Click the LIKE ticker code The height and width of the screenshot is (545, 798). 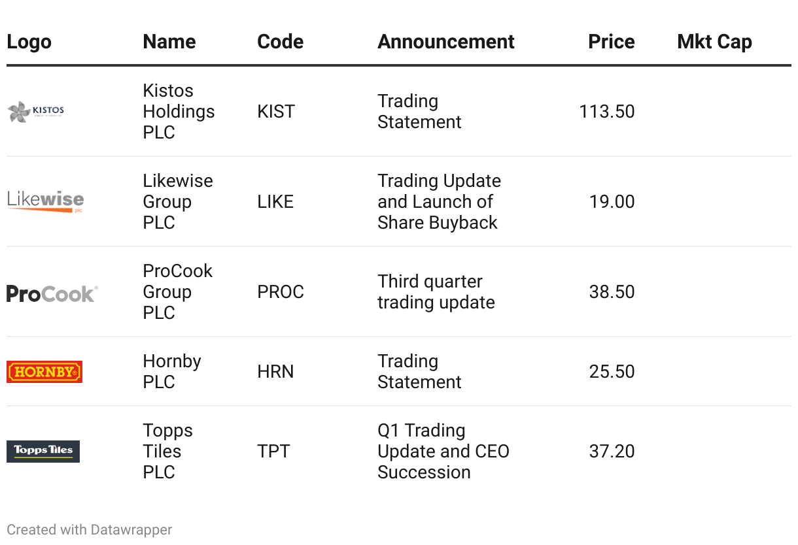pos(275,201)
